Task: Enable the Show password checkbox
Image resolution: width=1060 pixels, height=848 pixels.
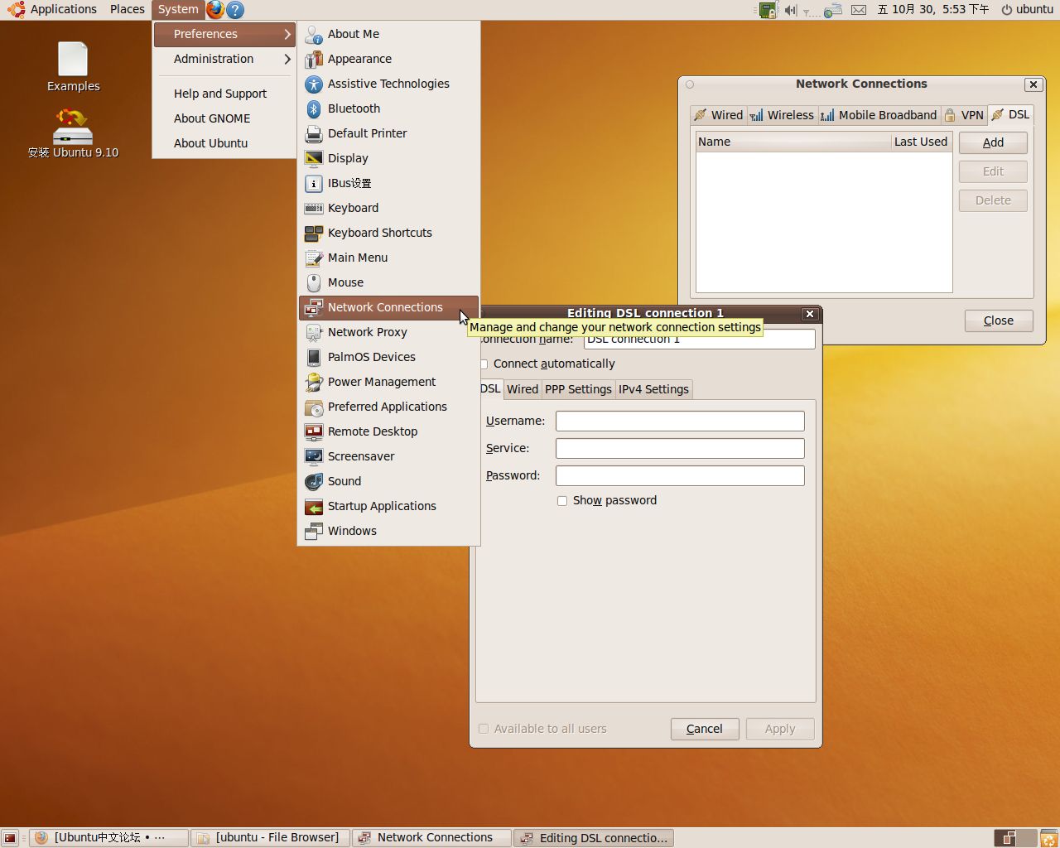Action: [x=562, y=501]
